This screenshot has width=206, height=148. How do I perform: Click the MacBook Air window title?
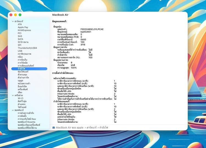[60, 15]
